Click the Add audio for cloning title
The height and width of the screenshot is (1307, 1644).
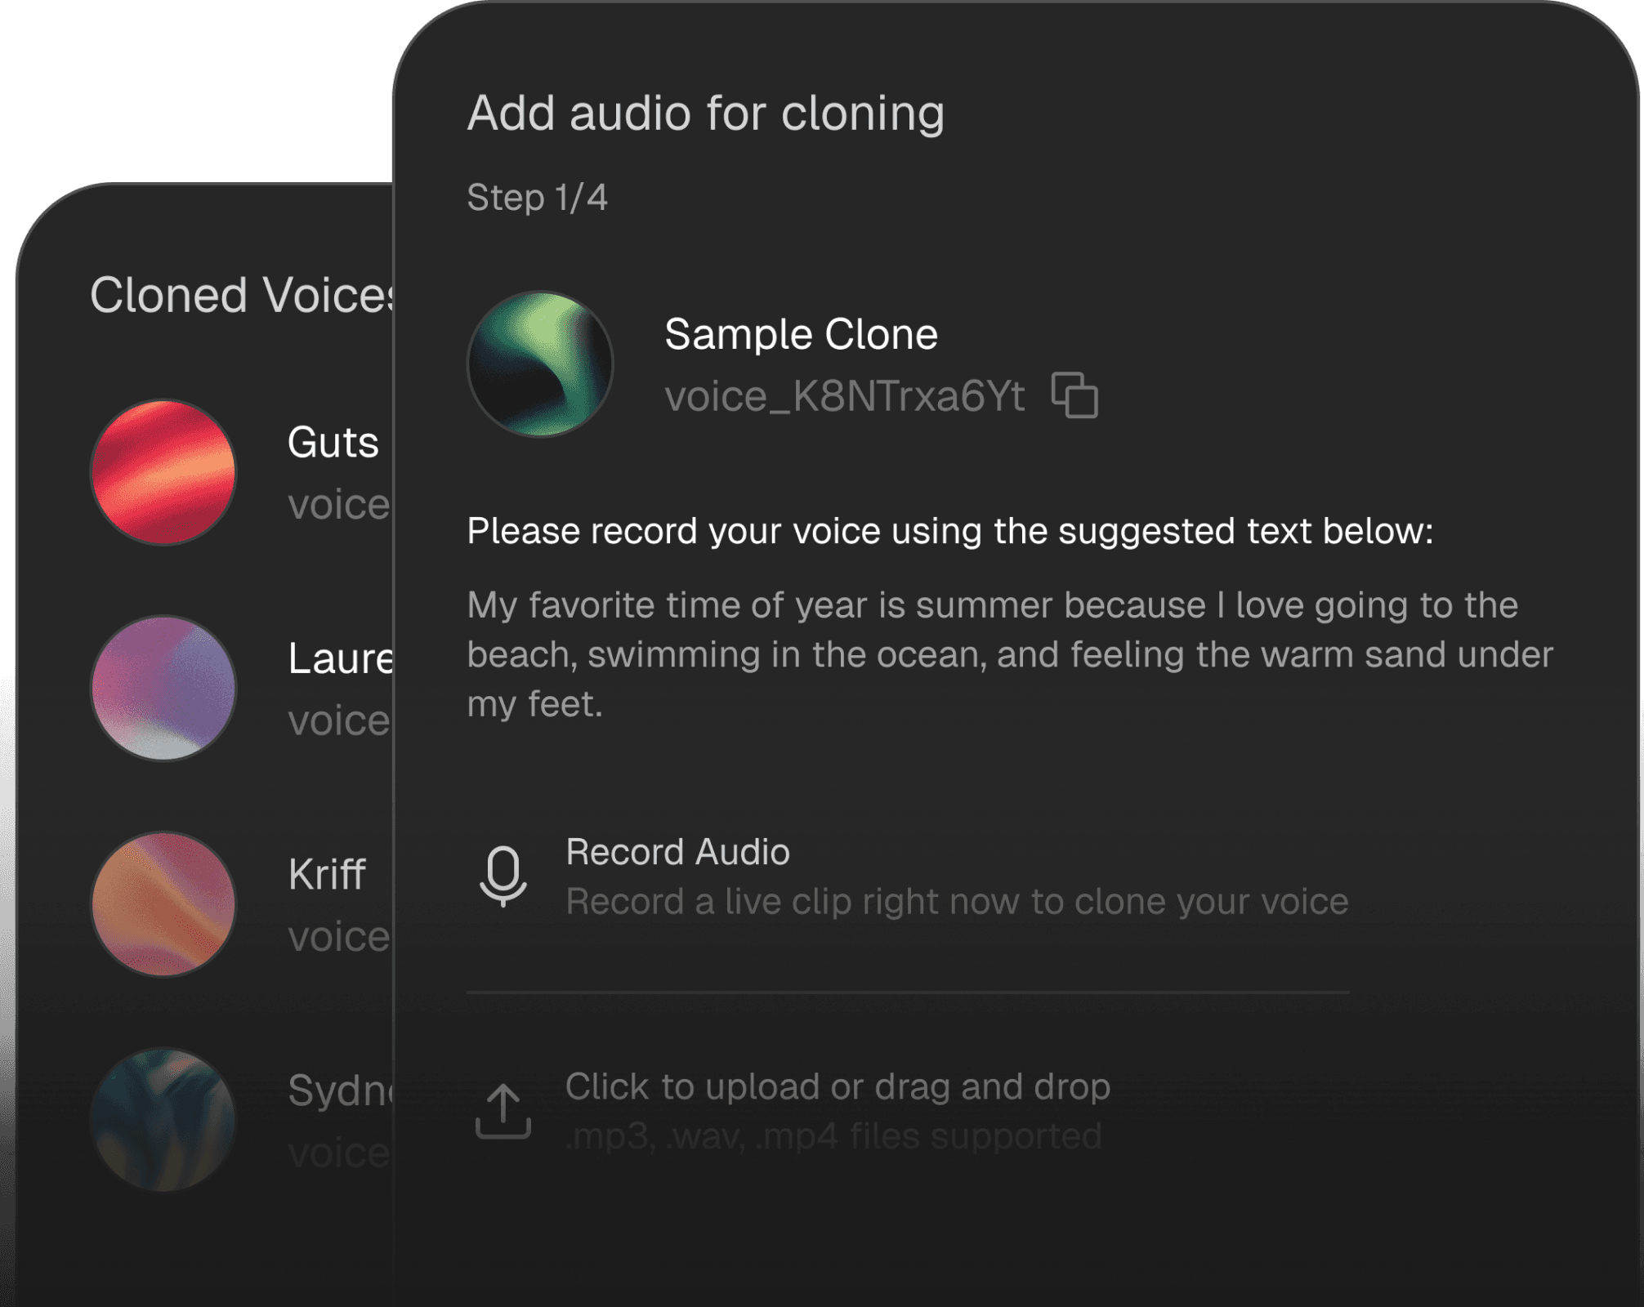(x=705, y=113)
